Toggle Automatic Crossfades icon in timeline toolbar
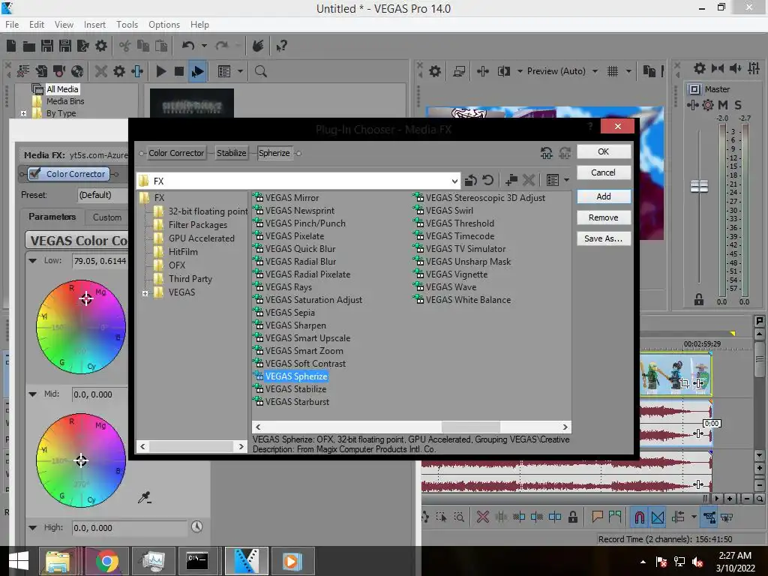The image size is (768, 576). pos(658,517)
